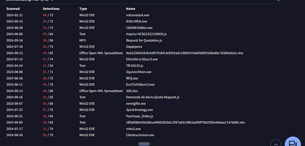Click detection ratio 28 / 63
Image resolution: width=305 pixels, height=146 pixels.
(48, 122)
